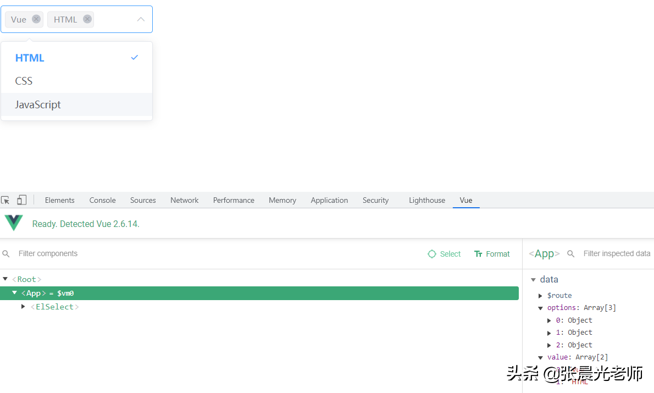Remove the Vue tag from select

point(36,19)
